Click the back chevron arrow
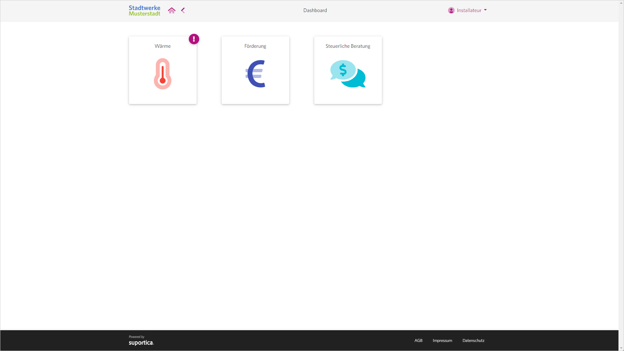The image size is (624, 351). click(183, 10)
